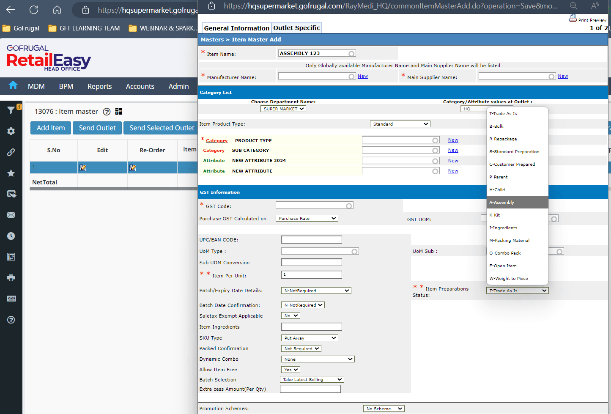Open Batch/Expiry Date Details dropdown

point(316,291)
